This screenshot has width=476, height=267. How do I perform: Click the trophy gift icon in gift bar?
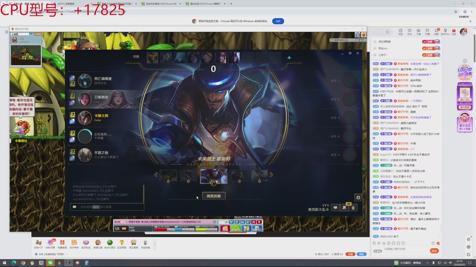[122, 243]
